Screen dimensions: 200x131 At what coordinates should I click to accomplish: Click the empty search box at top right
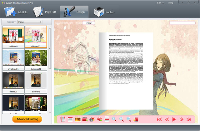pos(182,23)
